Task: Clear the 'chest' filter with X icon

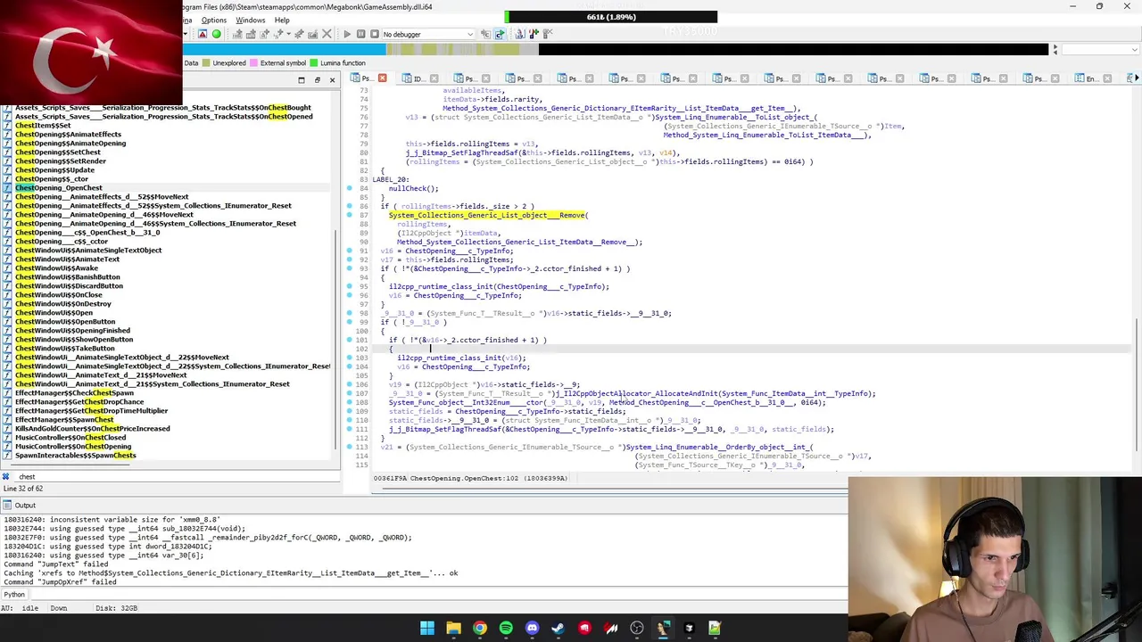Action: (x=6, y=477)
